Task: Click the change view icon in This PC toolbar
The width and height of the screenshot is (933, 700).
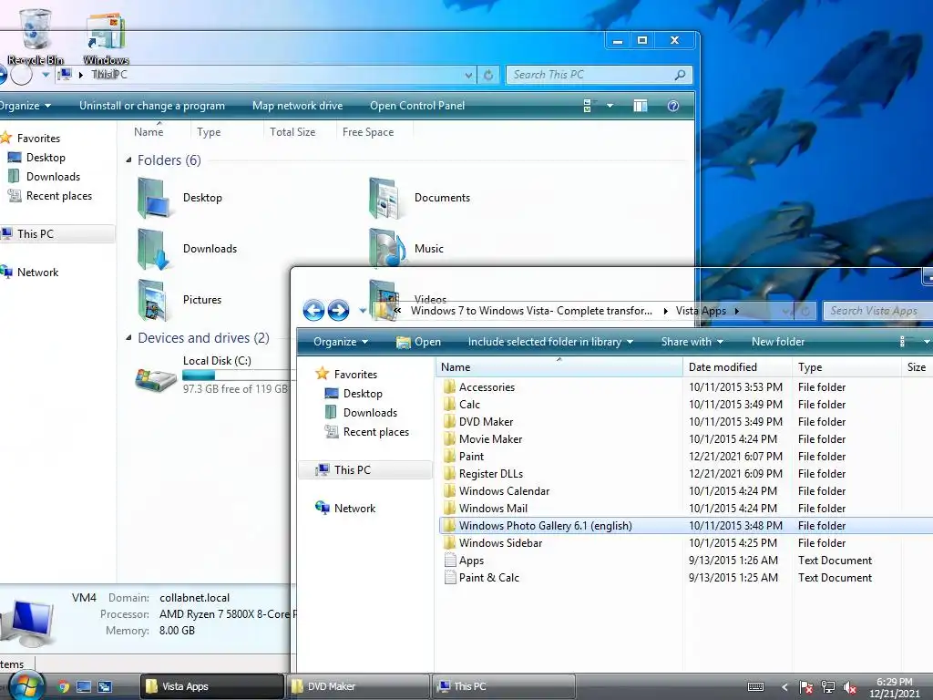Action: (588, 106)
